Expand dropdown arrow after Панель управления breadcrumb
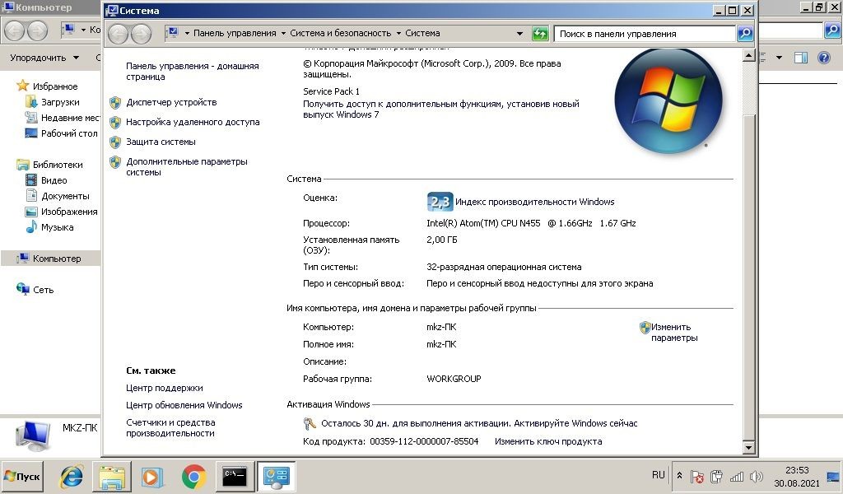This screenshot has width=843, height=494. 283,33
